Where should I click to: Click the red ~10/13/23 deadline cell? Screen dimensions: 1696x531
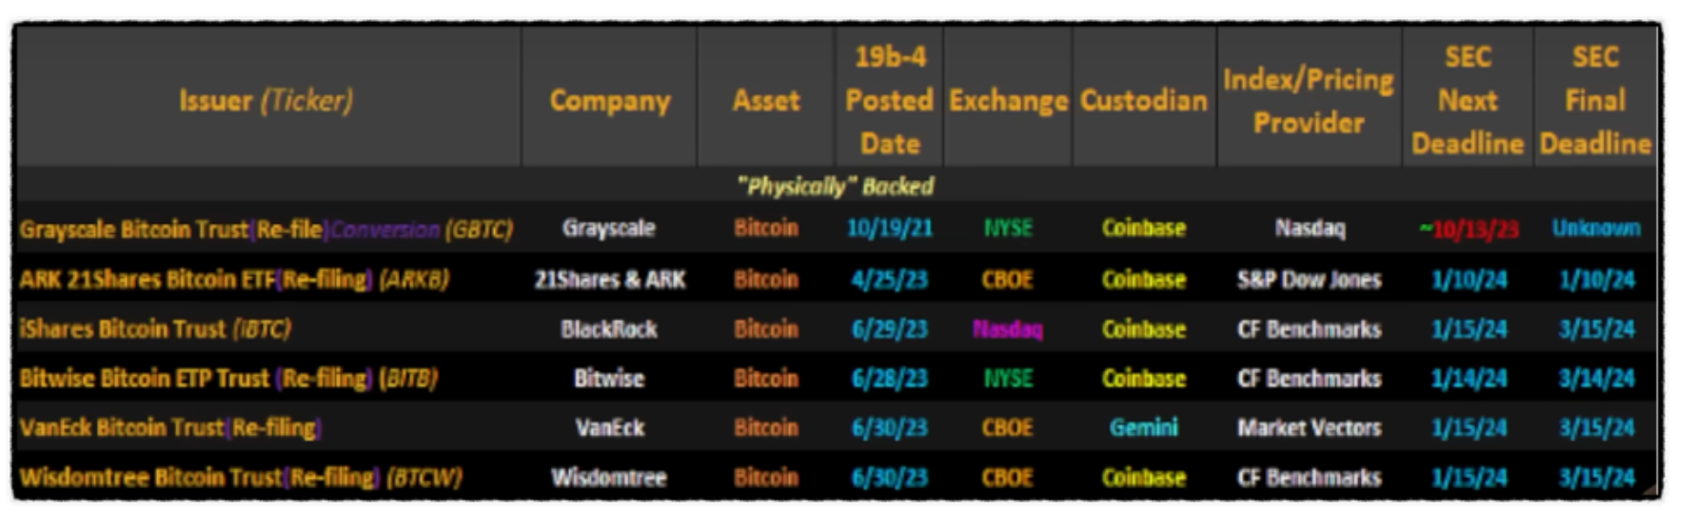click(x=1469, y=229)
